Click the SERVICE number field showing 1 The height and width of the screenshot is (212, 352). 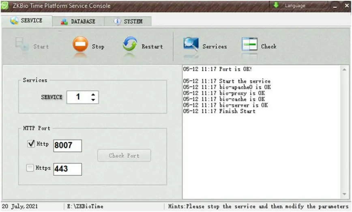(x=83, y=97)
